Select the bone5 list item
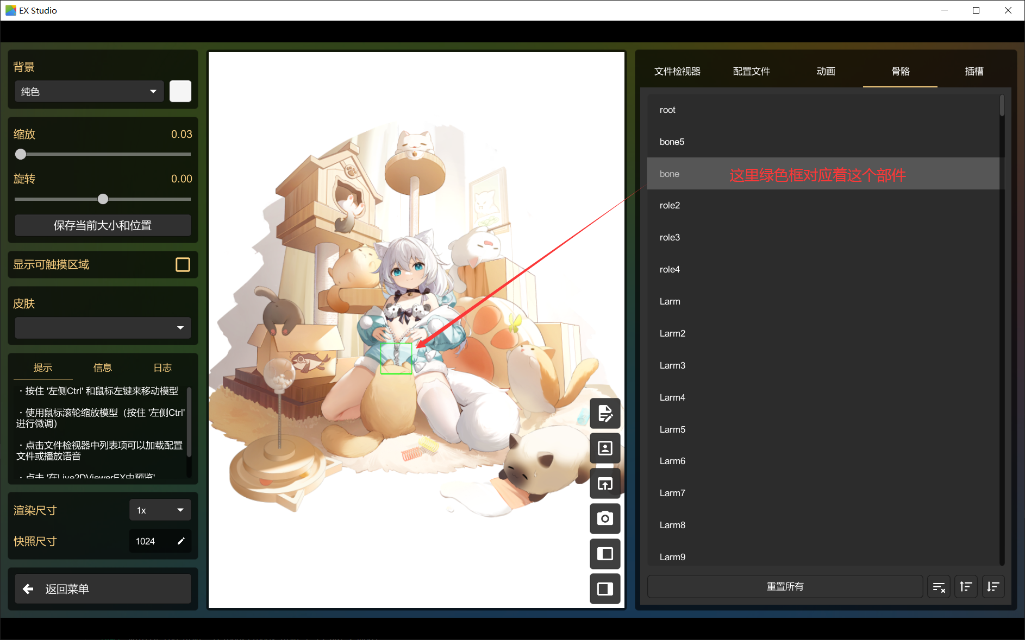This screenshot has height=640, width=1025. pos(823,142)
